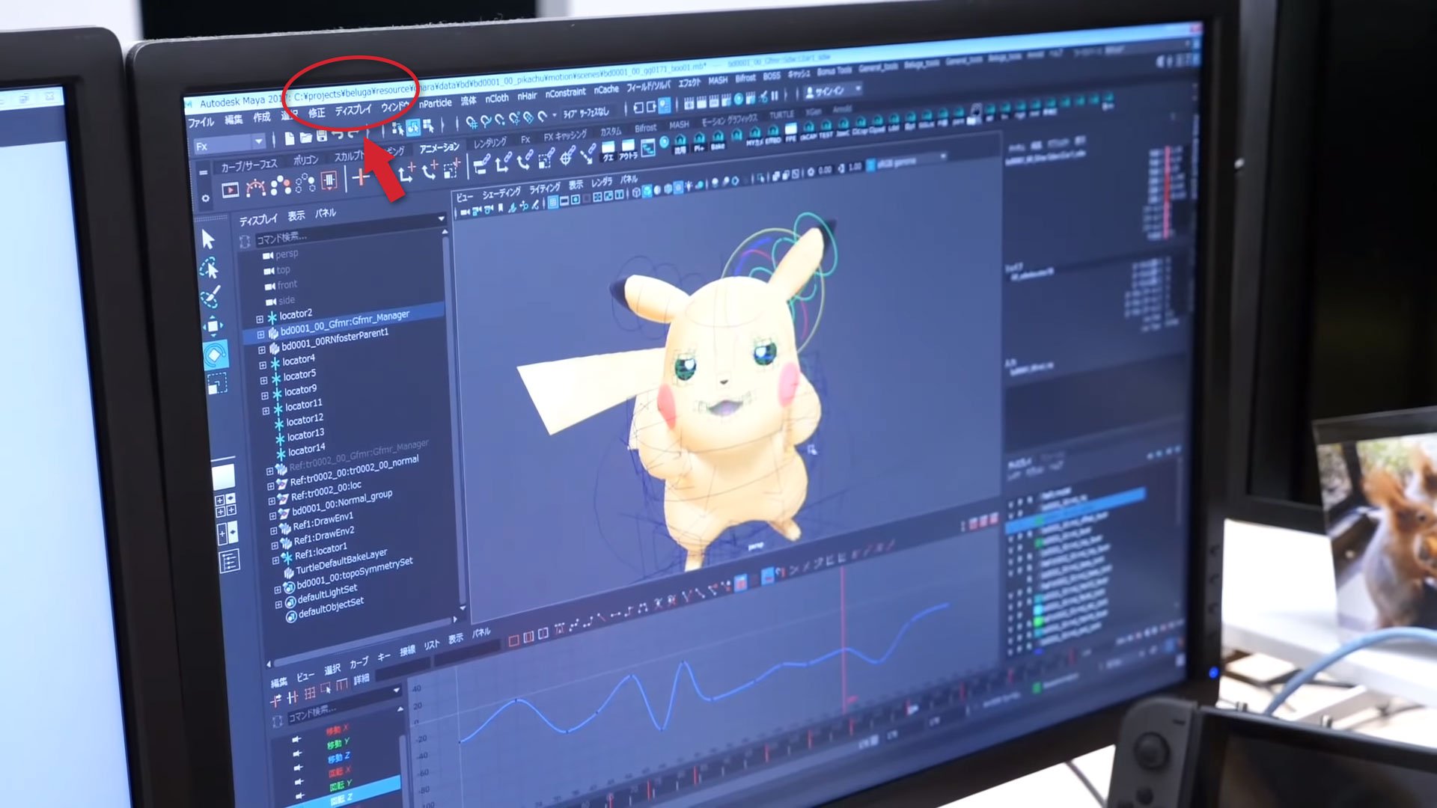The width and height of the screenshot is (1437, 808).
Task: Click the ghost dots shelf icon
Action: [281, 185]
